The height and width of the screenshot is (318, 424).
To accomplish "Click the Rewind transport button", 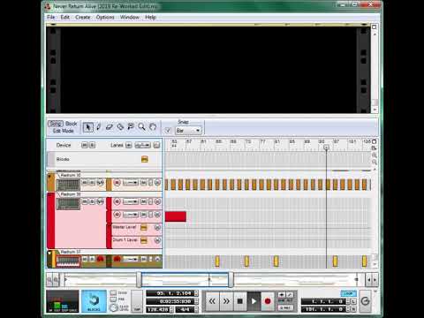I will click(212, 301).
